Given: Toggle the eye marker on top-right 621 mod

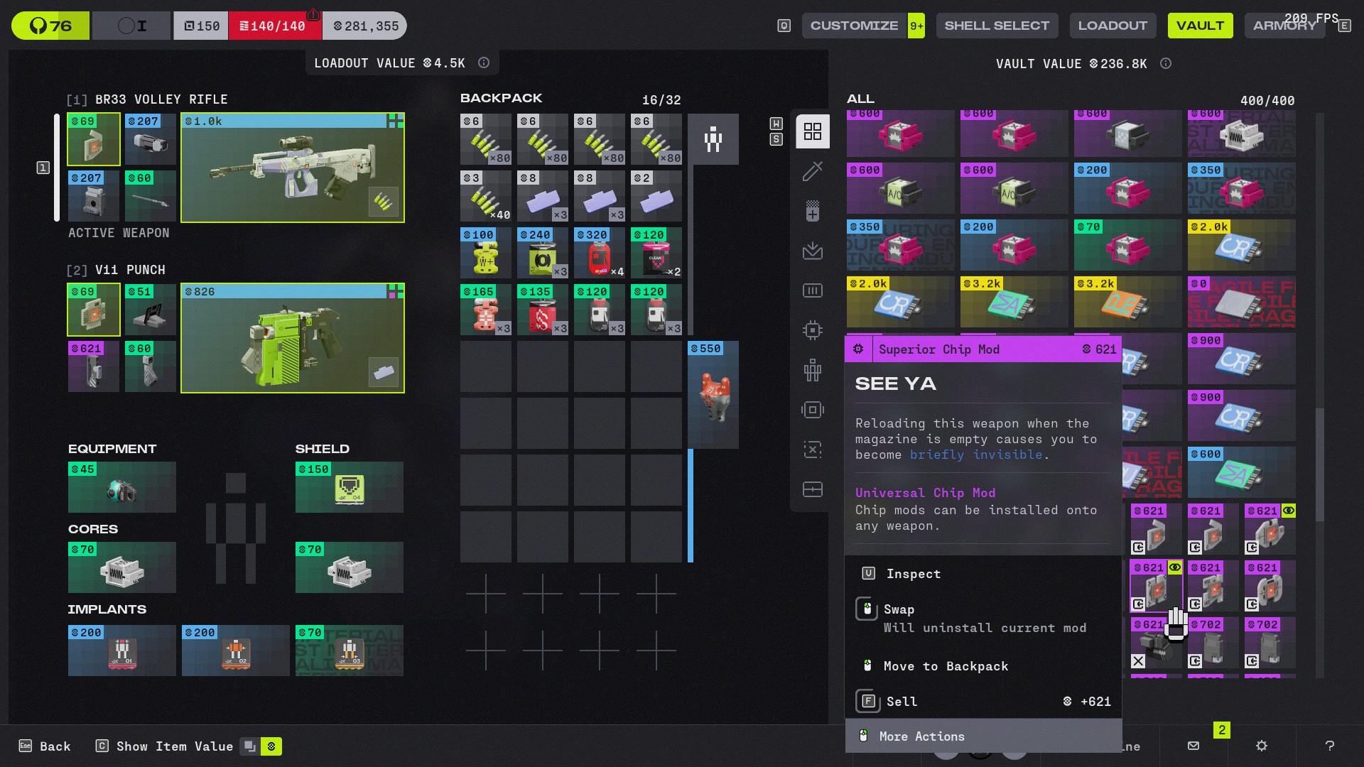Looking at the screenshot, I should 1289,511.
